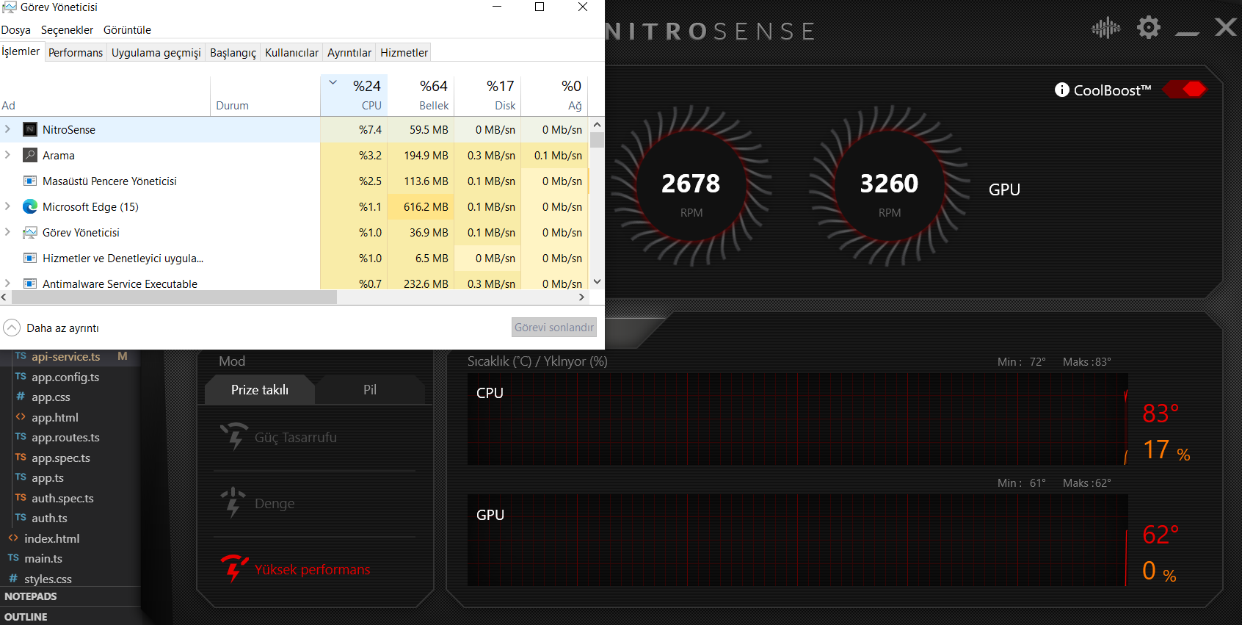
Task: Click the process list horizontal scrollbar
Action: pyautogui.click(x=174, y=297)
